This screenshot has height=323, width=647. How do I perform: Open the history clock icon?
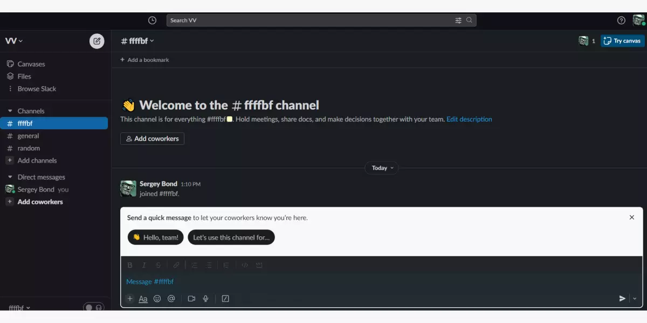pos(152,20)
